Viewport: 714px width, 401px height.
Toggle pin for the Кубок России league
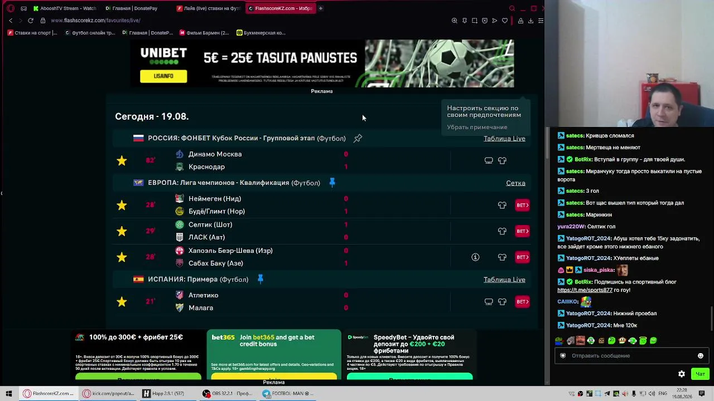358,138
